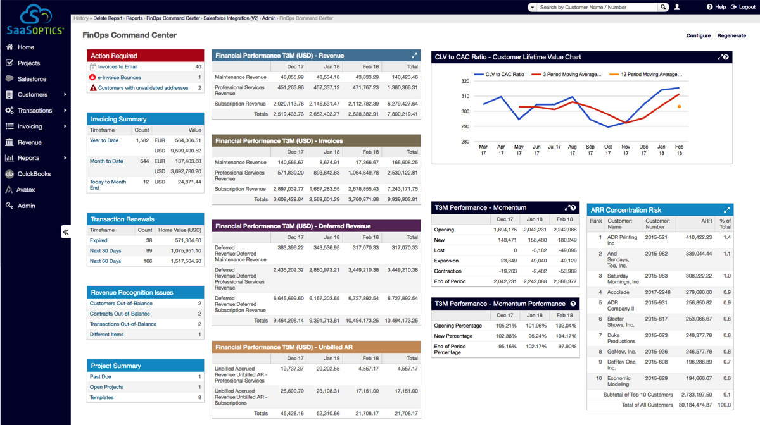Viewport: 760px width, 425px height.
Task: Toggle the CLV to CAC Ratio legend series
Action: point(500,75)
